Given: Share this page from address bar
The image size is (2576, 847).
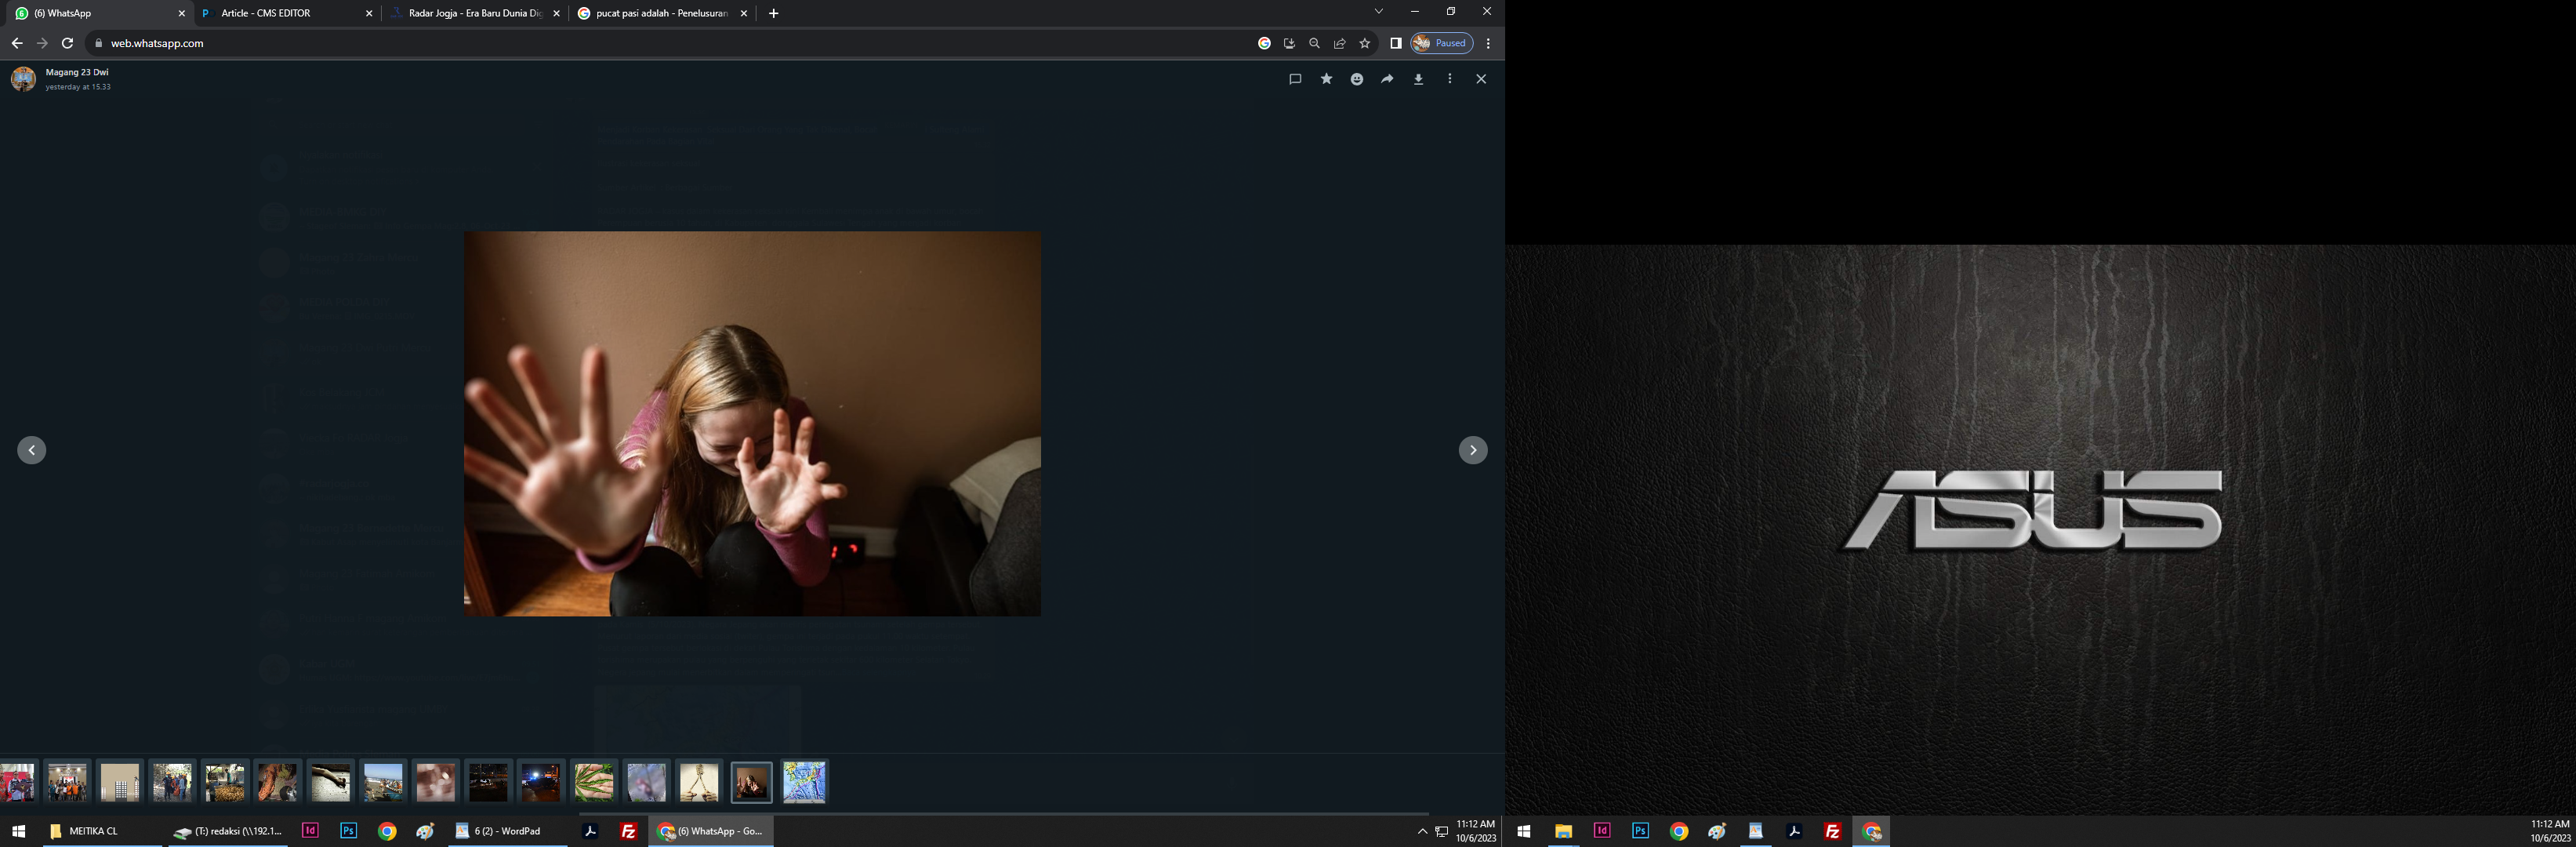Looking at the screenshot, I should [x=1339, y=43].
